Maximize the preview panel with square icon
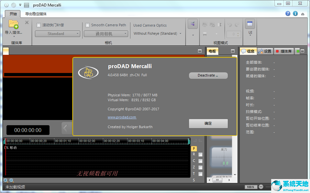Viewport: 310px width, 193px height. [x=200, y=51]
